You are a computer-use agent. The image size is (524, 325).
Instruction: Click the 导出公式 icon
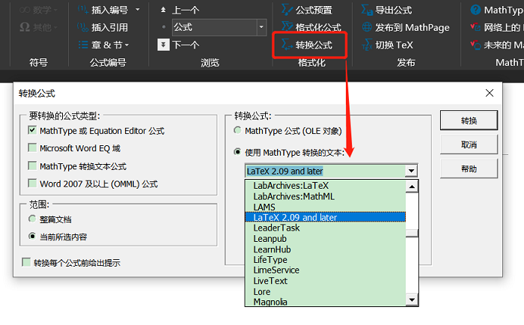point(367,10)
